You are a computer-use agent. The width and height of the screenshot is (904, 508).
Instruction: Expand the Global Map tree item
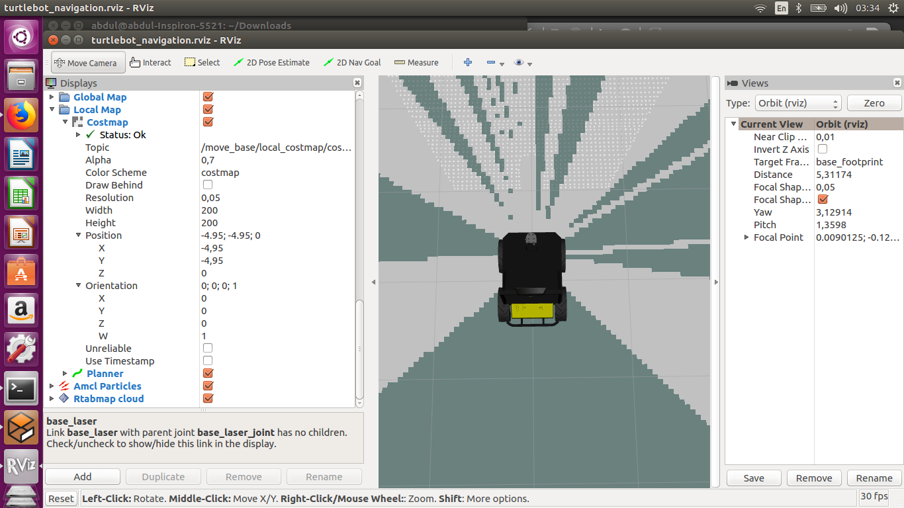click(52, 97)
